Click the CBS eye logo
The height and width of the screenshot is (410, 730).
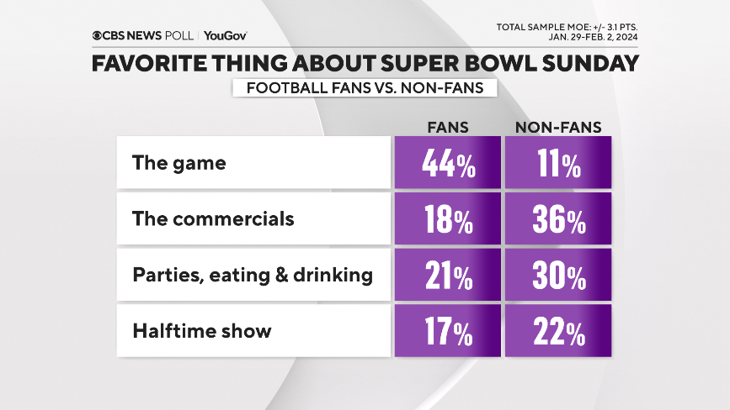coord(99,36)
